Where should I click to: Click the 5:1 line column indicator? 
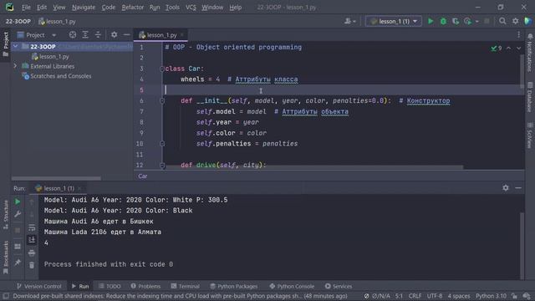tap(399, 296)
